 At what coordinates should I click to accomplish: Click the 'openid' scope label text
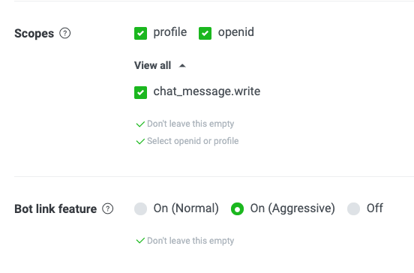(236, 33)
